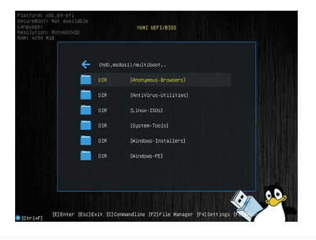Click the Anonymous-Browsers folder icon
The width and height of the screenshot is (316, 240).
(85, 80)
